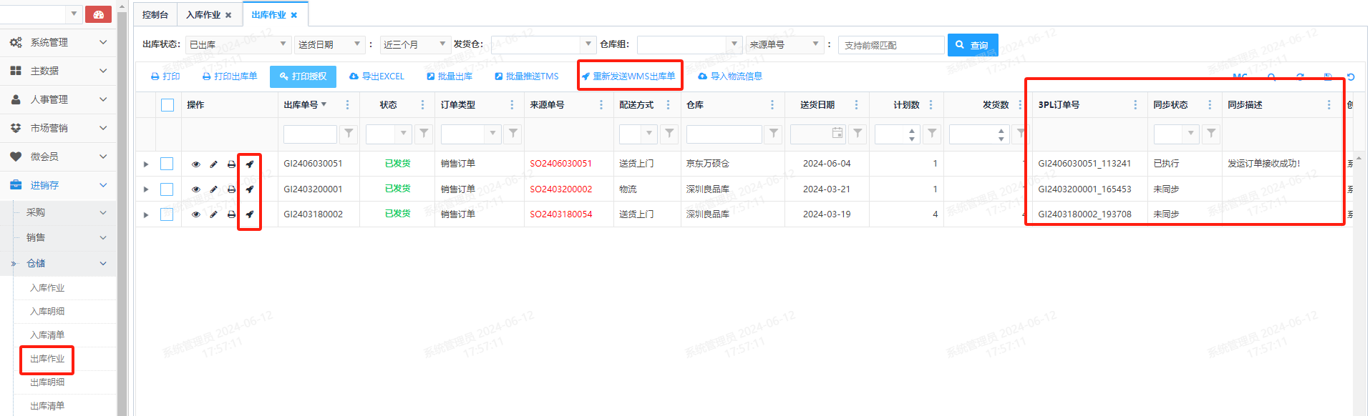
Task: Click the 支持前缀匹配 search input field
Action: pos(890,45)
